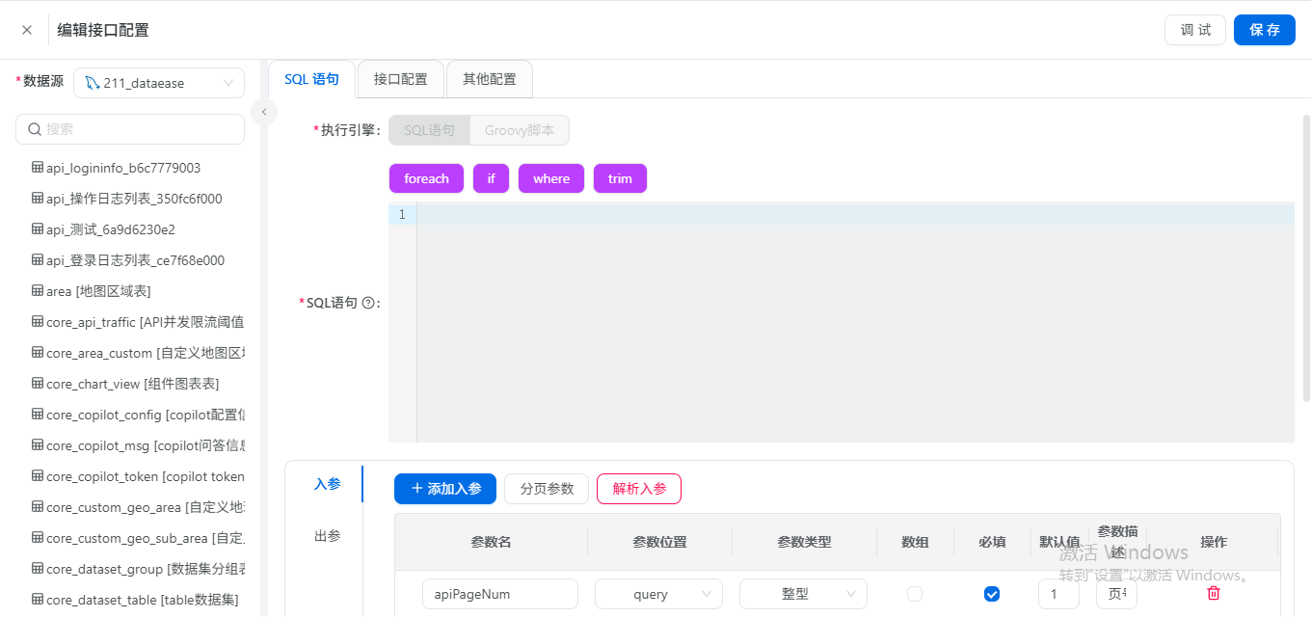Select table core_dataset_group
The image size is (1311, 618).
(x=145, y=569)
